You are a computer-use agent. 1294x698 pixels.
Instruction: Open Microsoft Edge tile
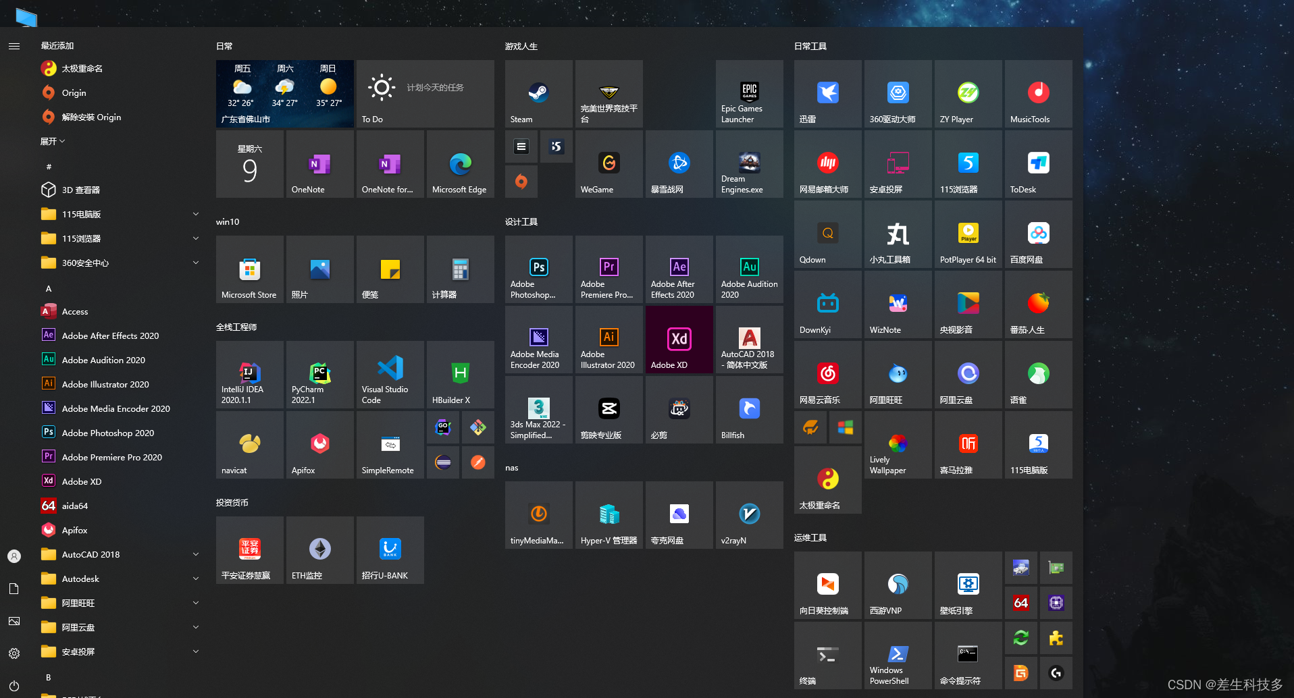point(460,164)
